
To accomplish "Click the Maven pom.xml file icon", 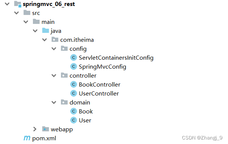I will [x=27, y=138].
